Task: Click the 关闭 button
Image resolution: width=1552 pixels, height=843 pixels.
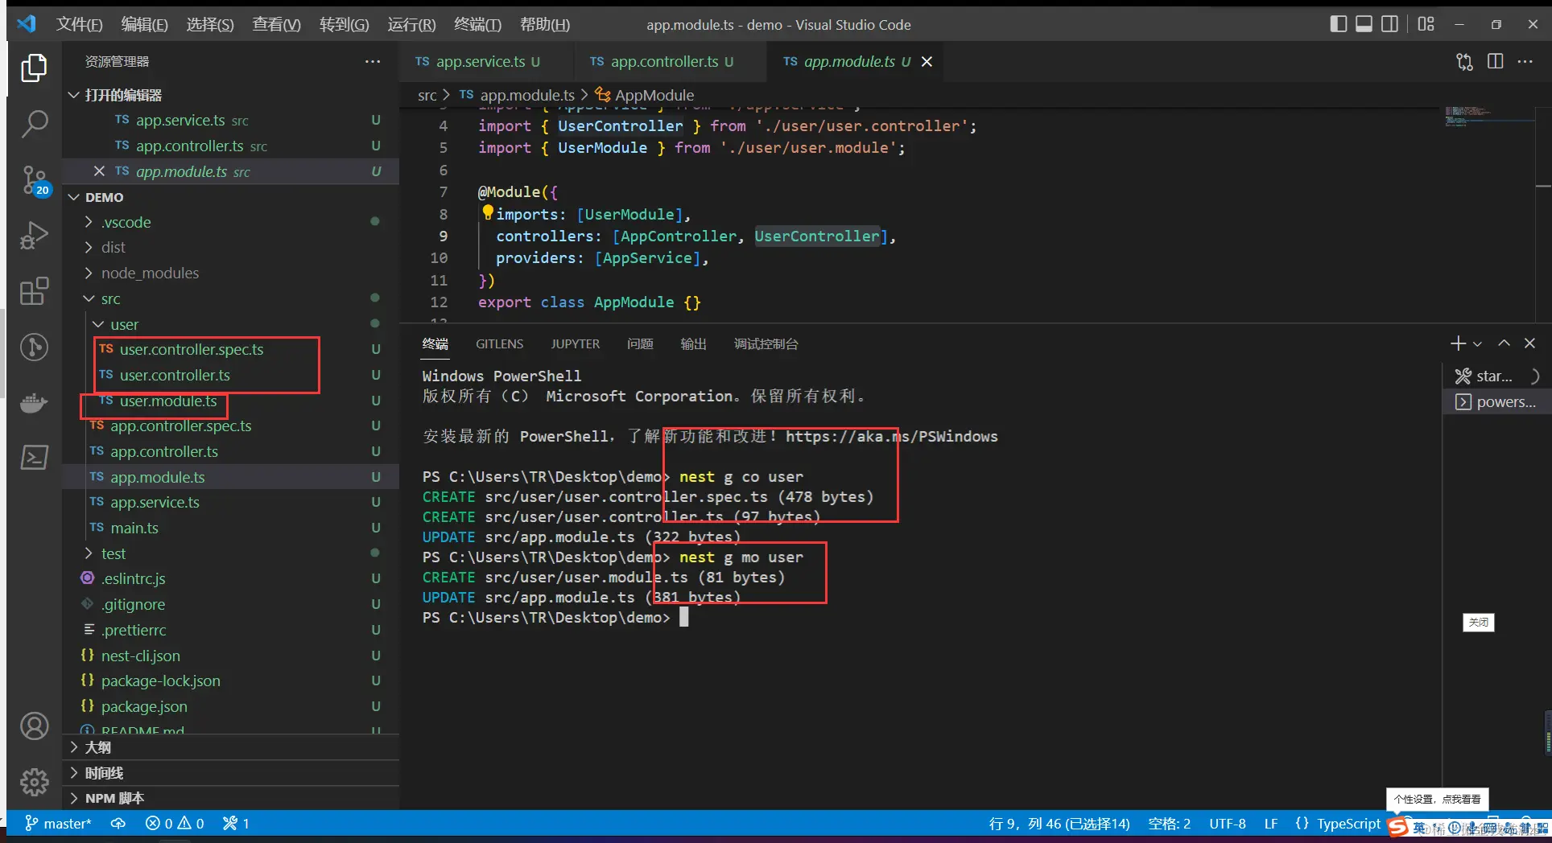Action: pos(1479,622)
